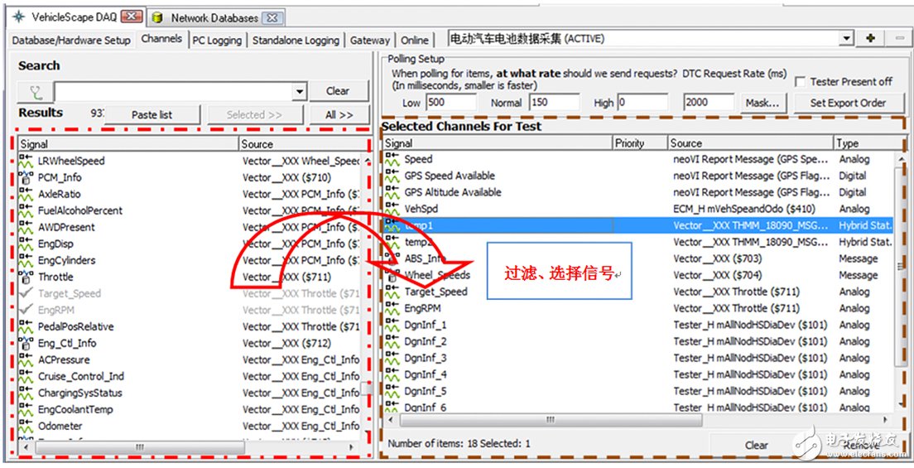Click the ChargingSysStatus signal icon
The height and width of the screenshot is (468, 914).
click(25, 393)
